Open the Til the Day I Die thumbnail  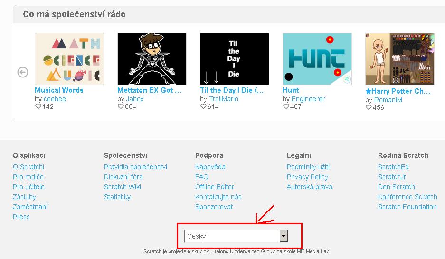(235, 59)
